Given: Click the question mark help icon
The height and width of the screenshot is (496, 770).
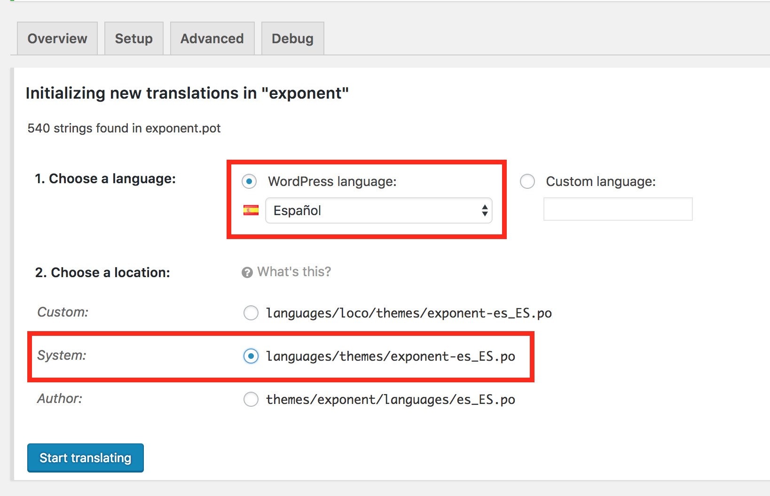Looking at the screenshot, I should click(247, 272).
